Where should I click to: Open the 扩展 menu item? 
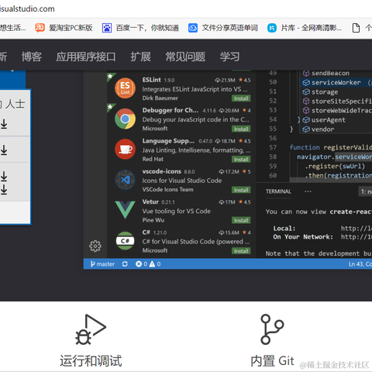(140, 57)
